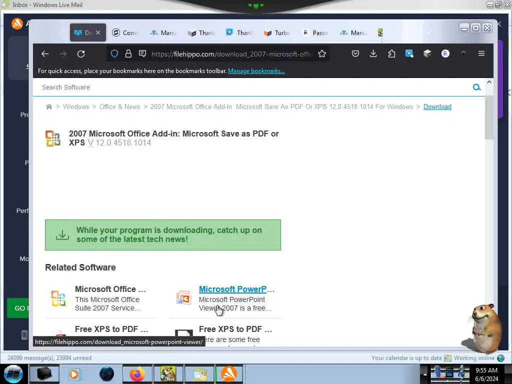Open 2007 Microsoft Office Add-in breadcrumb
Viewport: 512px width, 384px height.
coord(282,107)
